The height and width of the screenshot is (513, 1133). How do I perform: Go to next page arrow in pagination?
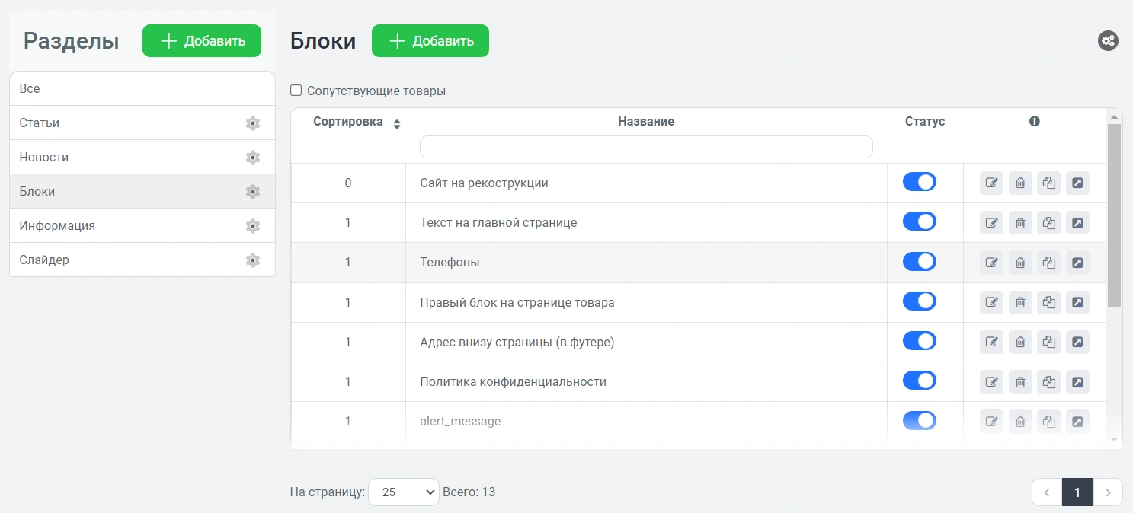click(x=1108, y=492)
